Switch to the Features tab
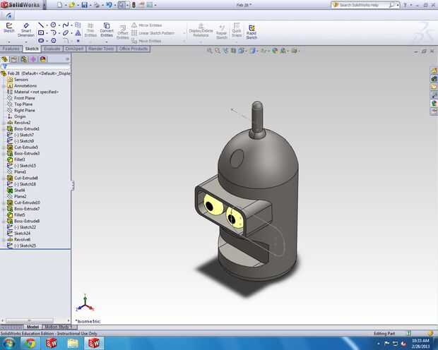 11,49
